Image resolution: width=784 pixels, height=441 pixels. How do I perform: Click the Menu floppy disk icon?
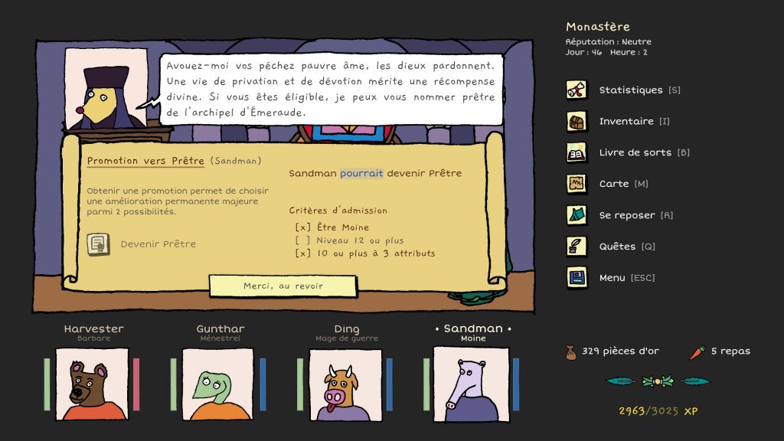click(x=577, y=278)
